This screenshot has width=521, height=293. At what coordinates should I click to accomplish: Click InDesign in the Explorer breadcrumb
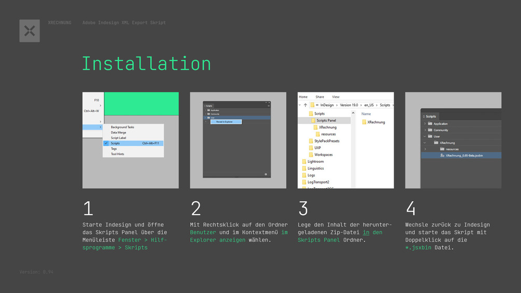pos(327,105)
